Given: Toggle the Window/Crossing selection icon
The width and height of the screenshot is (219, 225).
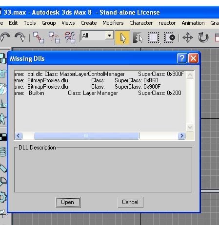Looking at the screenshot, I should click(169, 37).
